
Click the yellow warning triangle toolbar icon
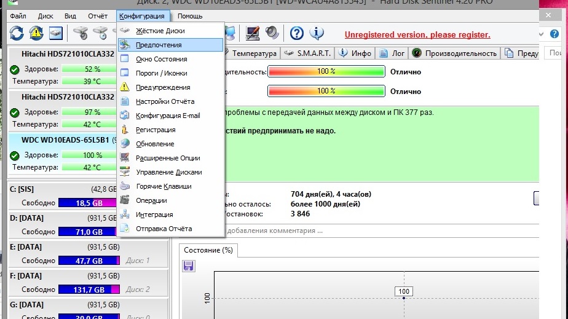point(36,33)
